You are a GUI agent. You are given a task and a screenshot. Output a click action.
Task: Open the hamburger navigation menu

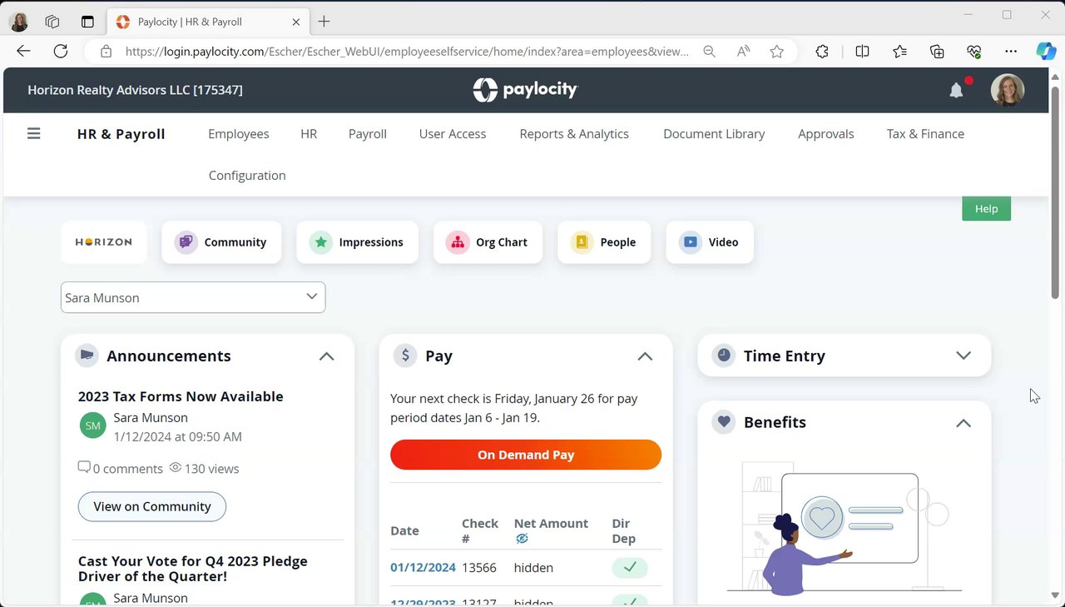click(x=33, y=133)
